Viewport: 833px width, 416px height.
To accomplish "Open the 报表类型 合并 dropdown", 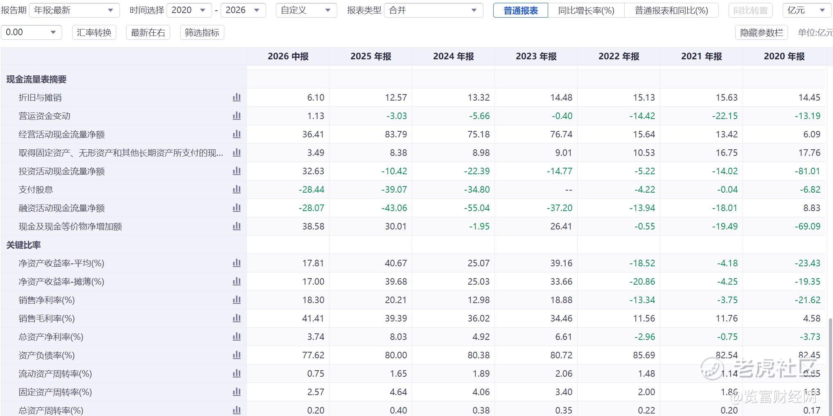I will click(433, 10).
